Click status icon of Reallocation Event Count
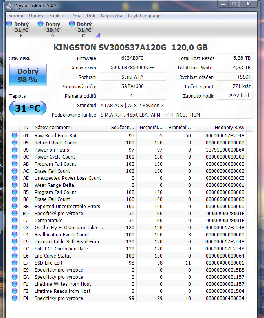 [x=15, y=234]
